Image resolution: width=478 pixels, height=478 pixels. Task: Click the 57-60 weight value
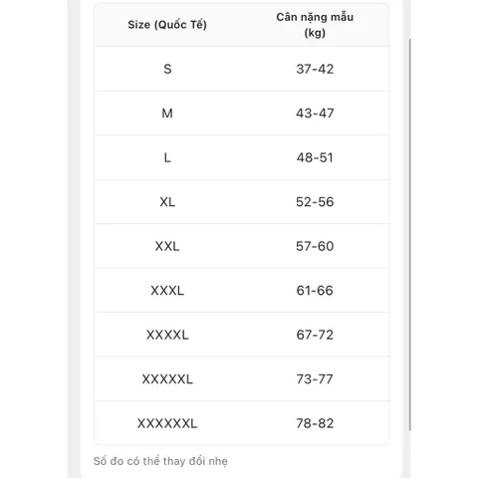click(315, 246)
